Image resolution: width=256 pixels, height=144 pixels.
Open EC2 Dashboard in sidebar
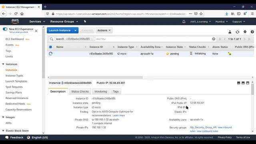click(14, 39)
